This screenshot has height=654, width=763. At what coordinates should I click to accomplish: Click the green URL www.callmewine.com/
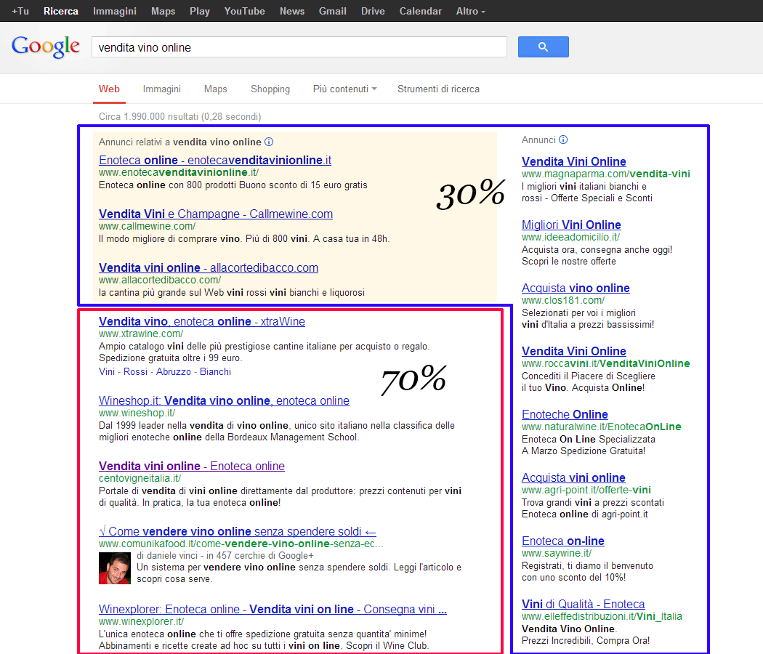tap(147, 226)
